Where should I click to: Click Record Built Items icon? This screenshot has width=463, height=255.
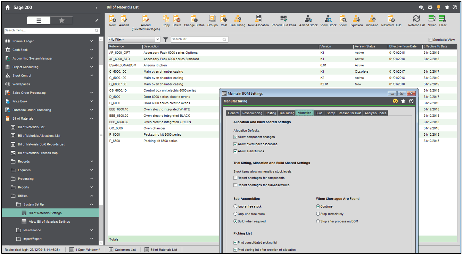(x=284, y=19)
